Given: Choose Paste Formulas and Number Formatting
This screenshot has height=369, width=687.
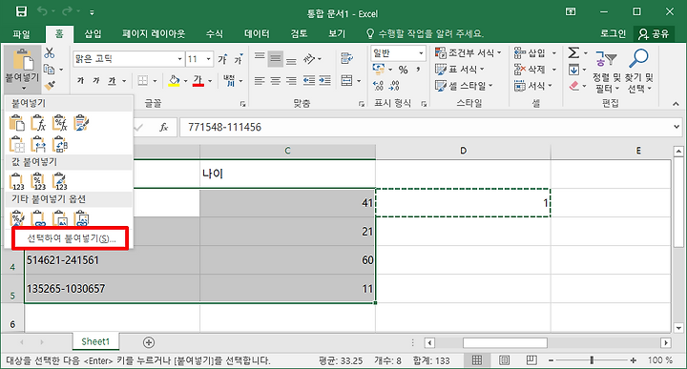Looking at the screenshot, I should [x=59, y=123].
